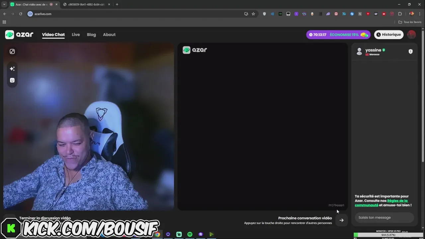Image resolution: width=425 pixels, height=239 pixels.
Task: Click the resize video layout icon
Action: coord(12,51)
